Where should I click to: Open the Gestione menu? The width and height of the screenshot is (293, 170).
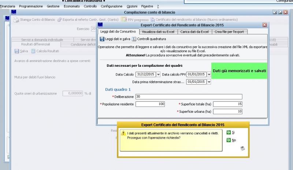(53, 6)
